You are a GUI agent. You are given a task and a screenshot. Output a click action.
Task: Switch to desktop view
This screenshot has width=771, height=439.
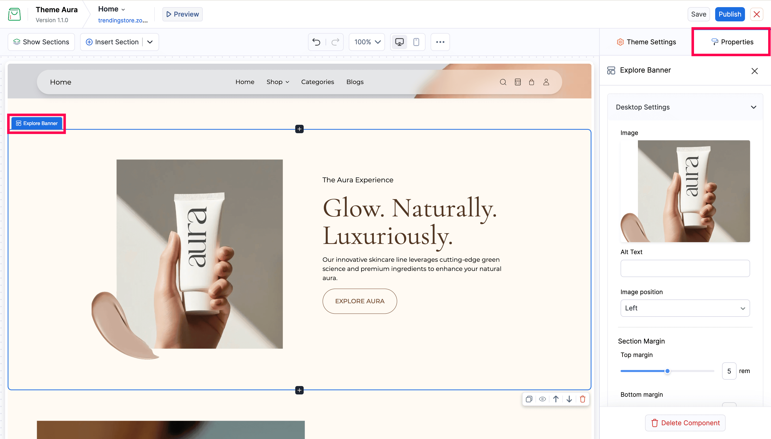pos(399,42)
